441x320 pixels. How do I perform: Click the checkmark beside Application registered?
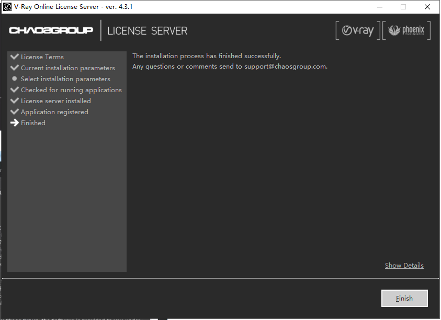14,111
